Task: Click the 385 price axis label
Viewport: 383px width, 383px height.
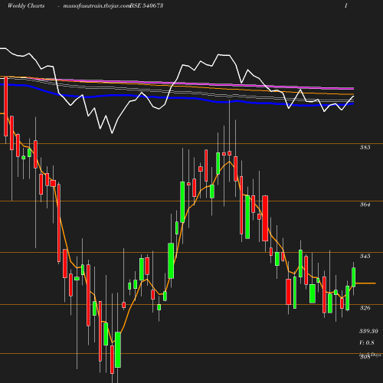Action: 365,147
